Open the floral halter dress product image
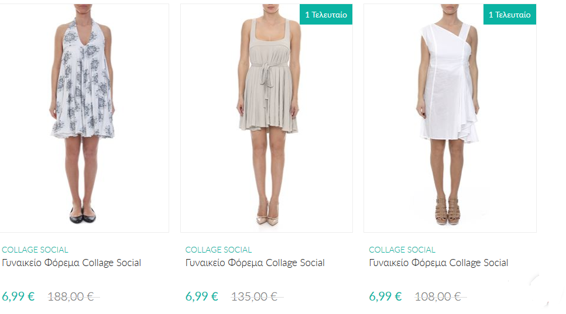The width and height of the screenshot is (566, 314). pyautogui.click(x=83, y=117)
